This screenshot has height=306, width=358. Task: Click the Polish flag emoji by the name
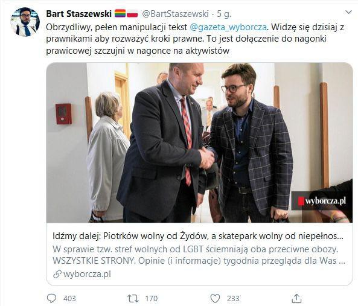(132, 13)
